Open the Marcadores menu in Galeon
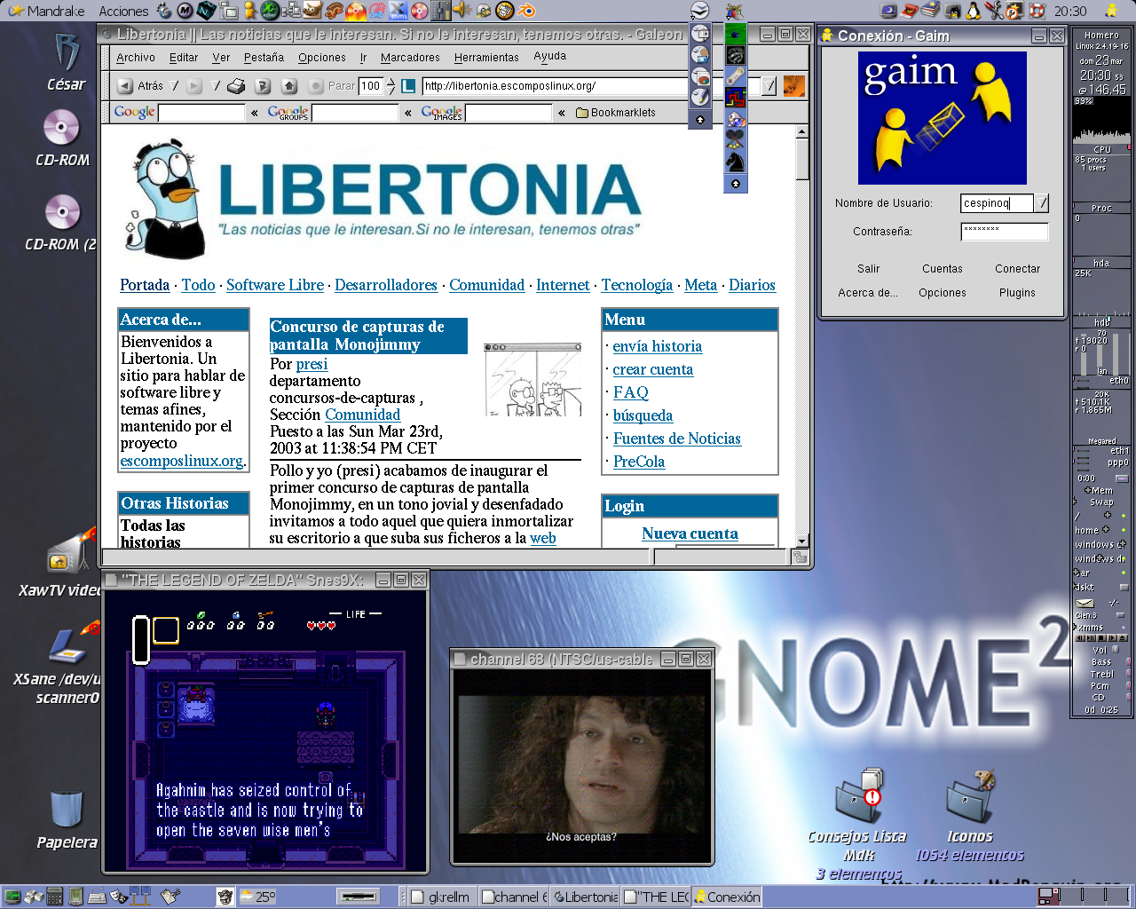This screenshot has height=909, width=1136. [410, 58]
